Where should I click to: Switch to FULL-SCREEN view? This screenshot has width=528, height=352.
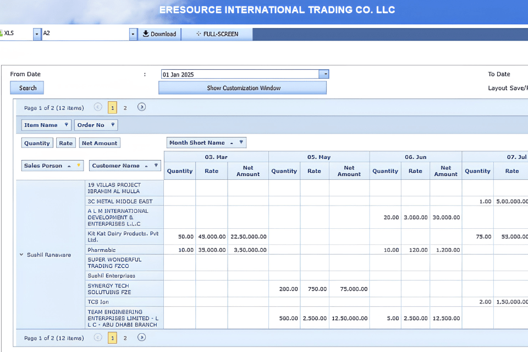[x=217, y=34]
